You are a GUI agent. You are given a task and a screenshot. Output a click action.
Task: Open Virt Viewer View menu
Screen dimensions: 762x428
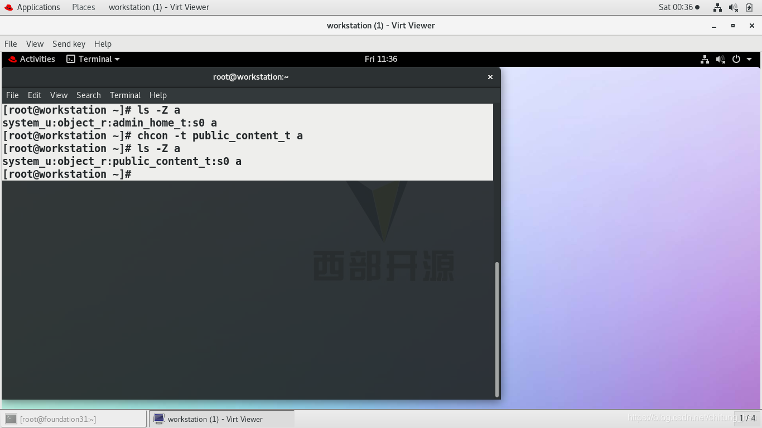click(35, 44)
